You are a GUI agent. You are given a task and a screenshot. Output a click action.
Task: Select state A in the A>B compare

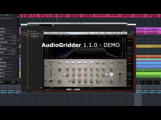[95, 33]
